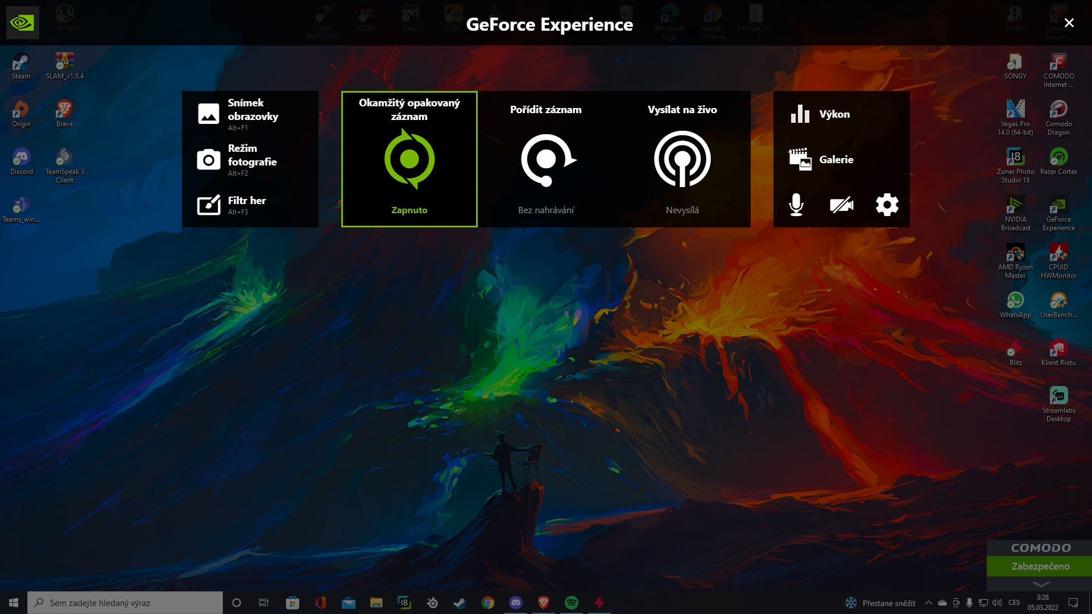
Task: Open Microsoft Store on taskbar
Action: point(292,603)
